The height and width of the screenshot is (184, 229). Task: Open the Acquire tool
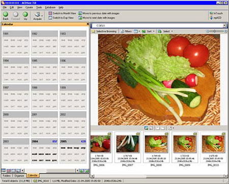coord(38,16)
